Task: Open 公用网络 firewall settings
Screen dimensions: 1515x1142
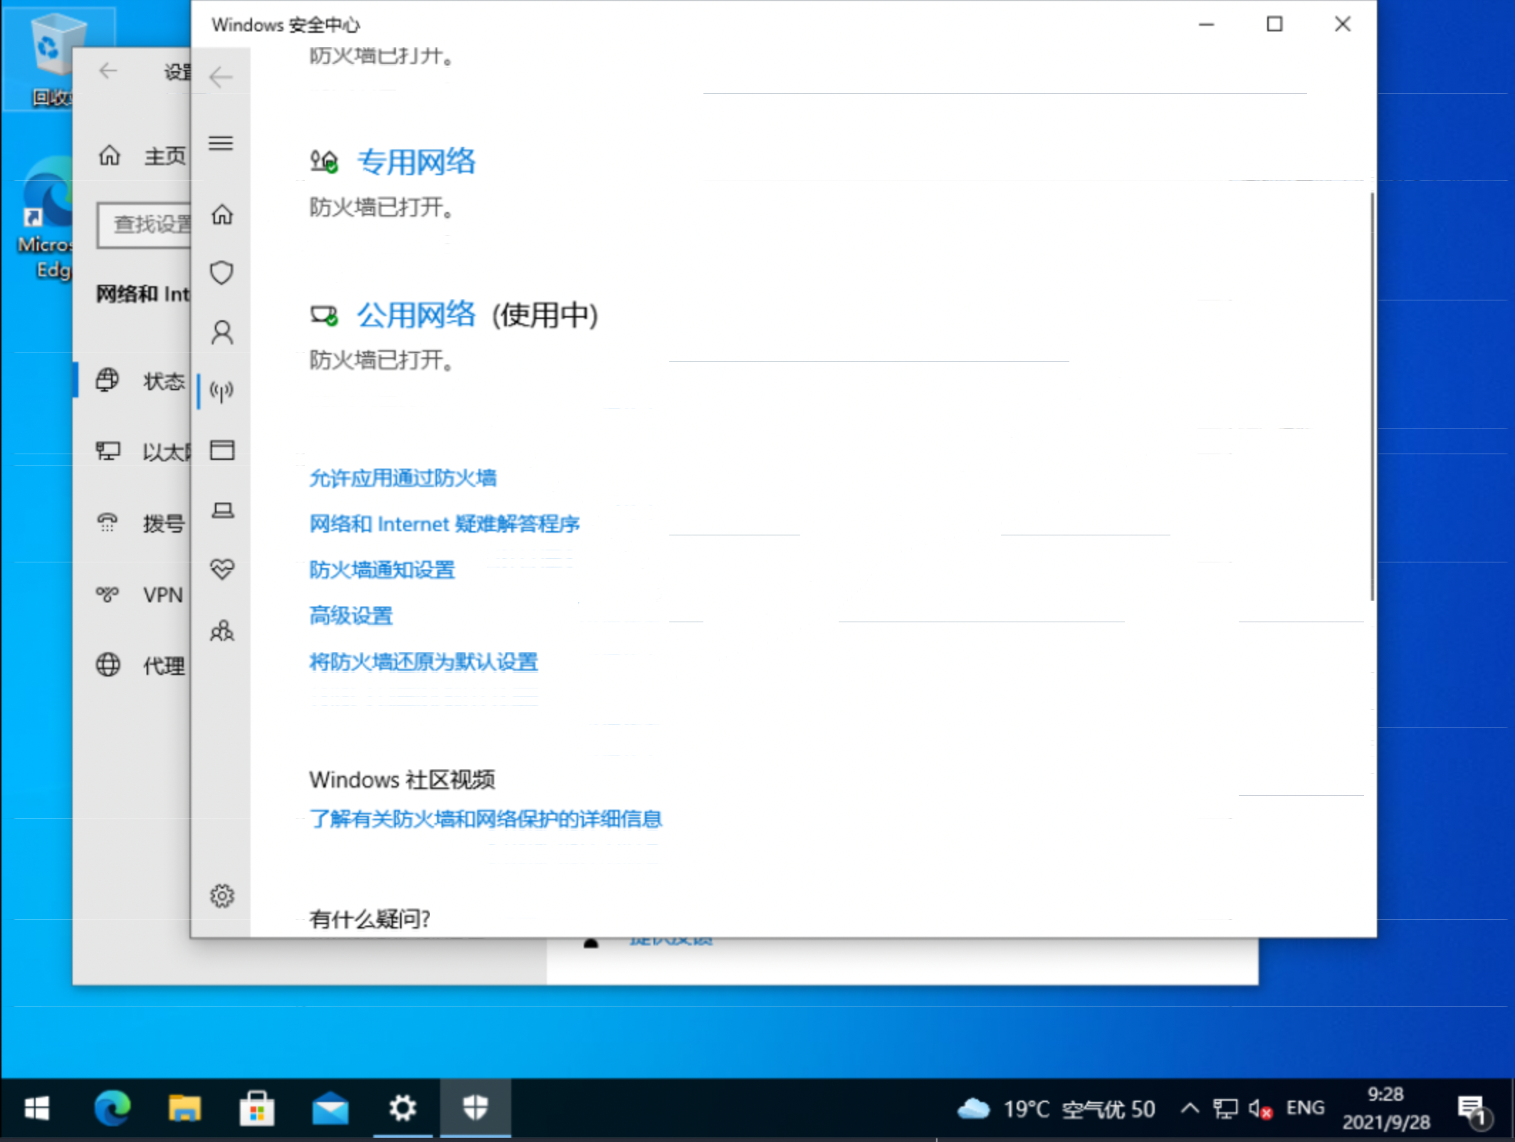Action: click(416, 315)
